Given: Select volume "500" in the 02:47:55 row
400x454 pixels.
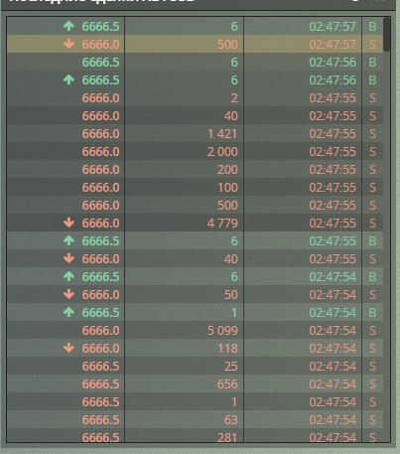Looking at the screenshot, I should click(227, 206).
